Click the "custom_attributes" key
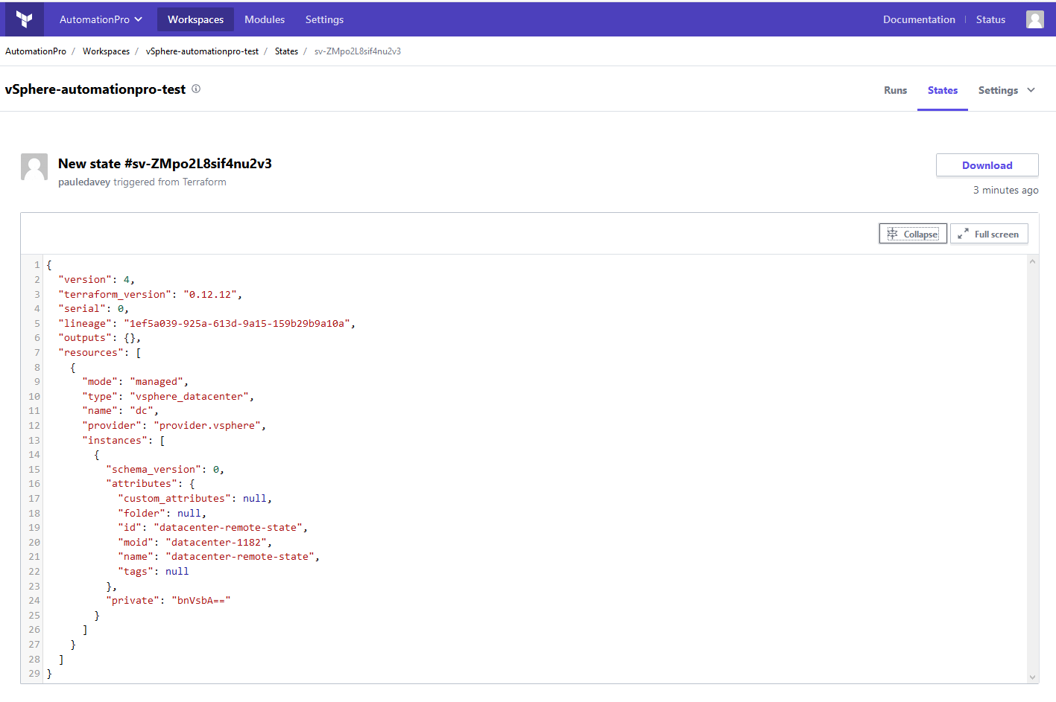The image size is (1056, 702). [x=174, y=498]
